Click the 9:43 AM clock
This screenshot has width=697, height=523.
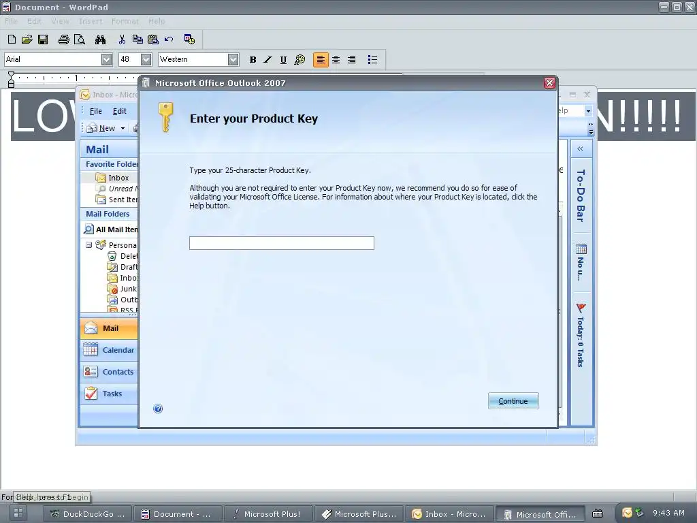click(668, 513)
